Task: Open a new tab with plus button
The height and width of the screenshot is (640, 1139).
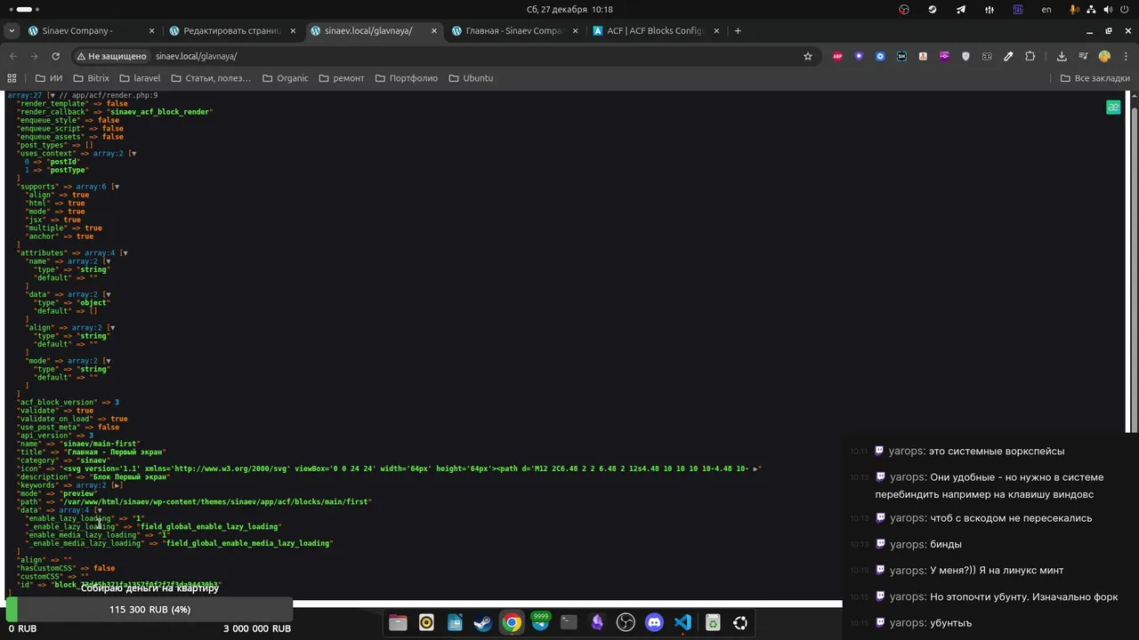Action: coord(738,30)
